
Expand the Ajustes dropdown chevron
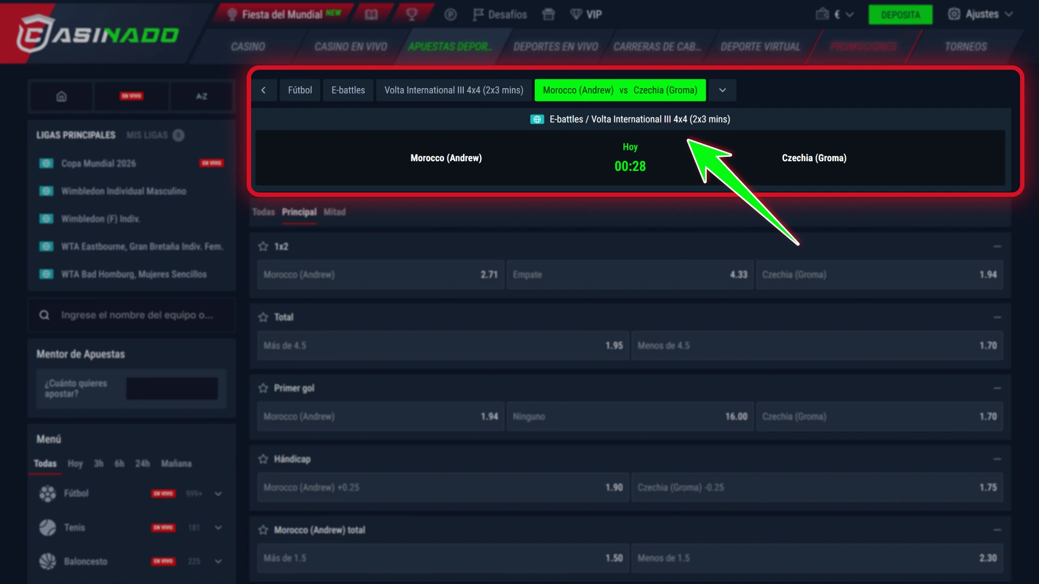[x=1009, y=15]
